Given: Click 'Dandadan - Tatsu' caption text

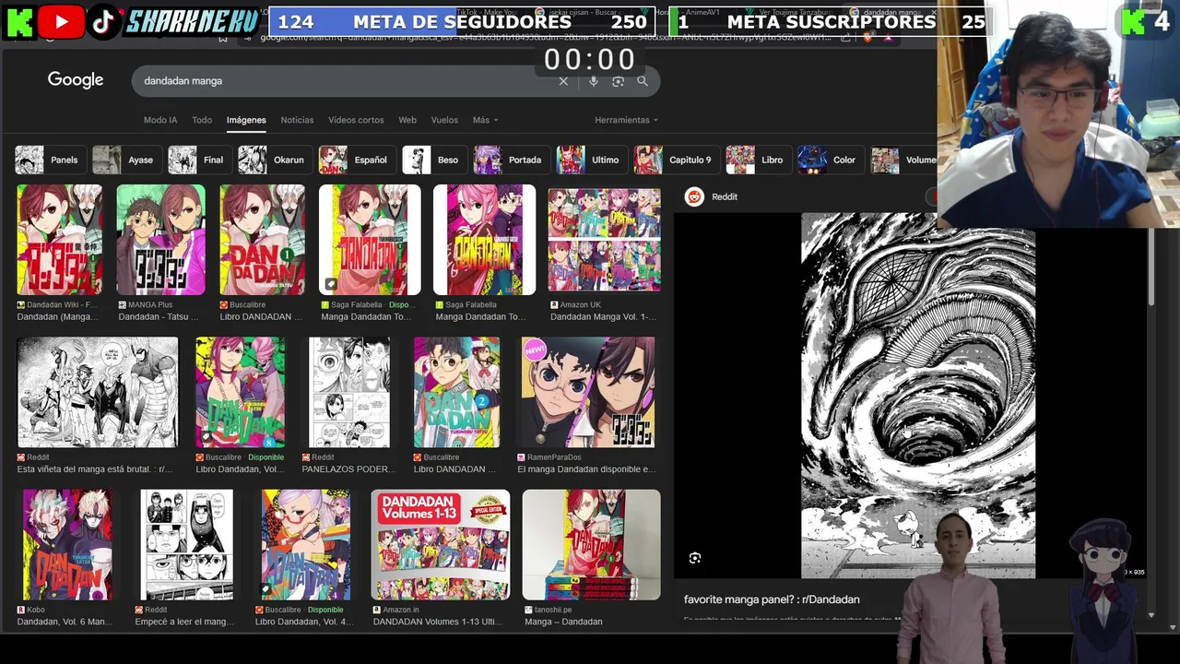Looking at the screenshot, I should [159, 316].
